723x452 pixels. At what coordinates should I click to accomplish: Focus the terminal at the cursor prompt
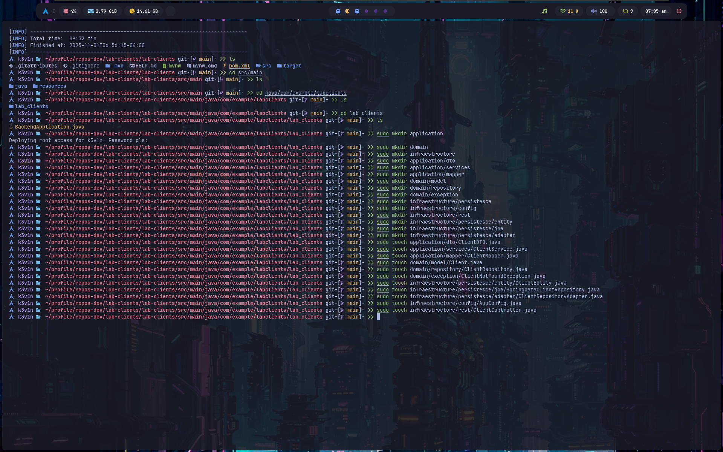coord(378,317)
